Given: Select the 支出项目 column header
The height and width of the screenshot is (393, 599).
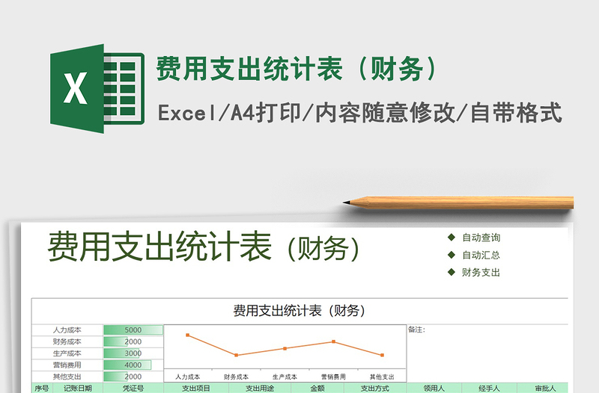Looking at the screenshot, I should [196, 388].
